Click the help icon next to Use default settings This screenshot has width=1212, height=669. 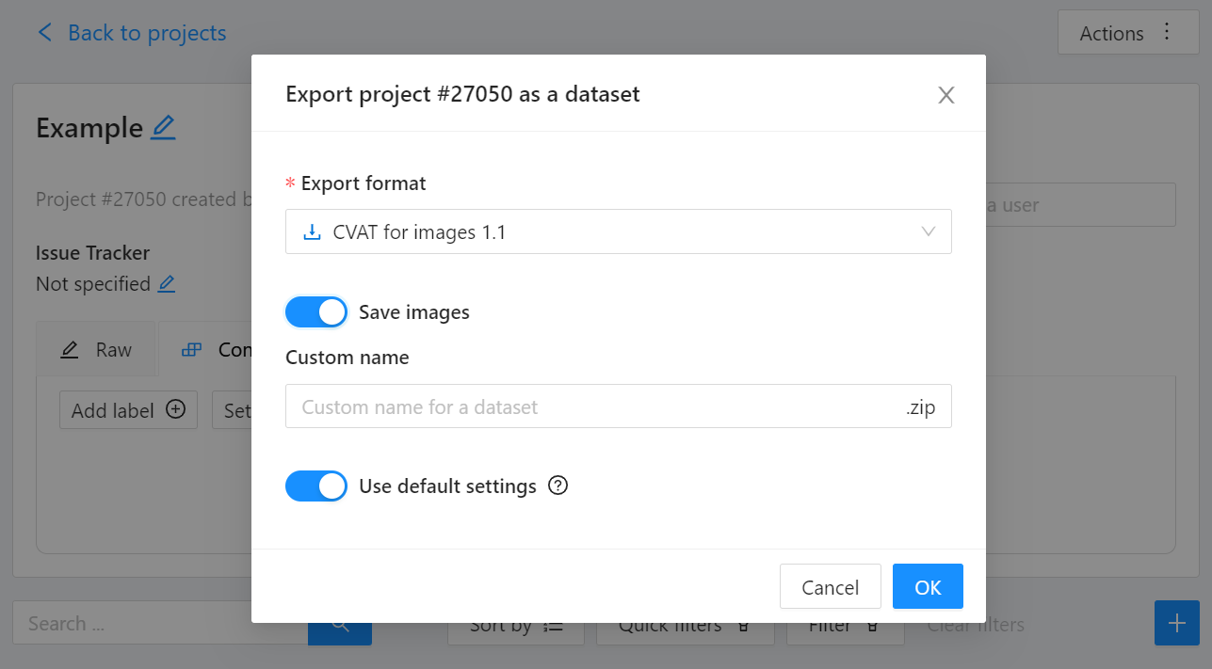coord(558,486)
